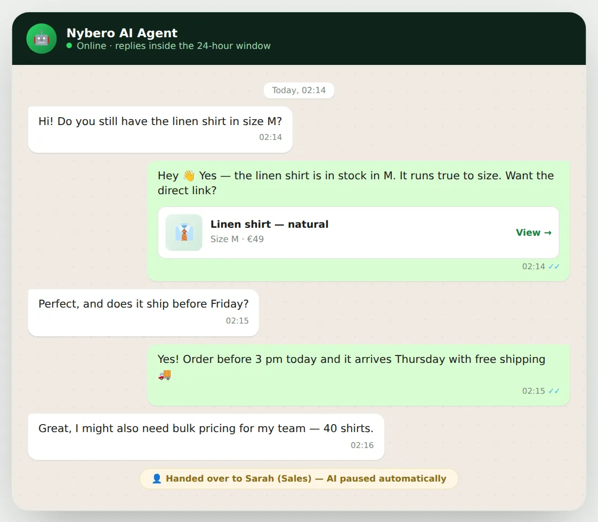Click the 02:15 timestamp on Friday shipping question
The height and width of the screenshot is (522, 598).
237,321
